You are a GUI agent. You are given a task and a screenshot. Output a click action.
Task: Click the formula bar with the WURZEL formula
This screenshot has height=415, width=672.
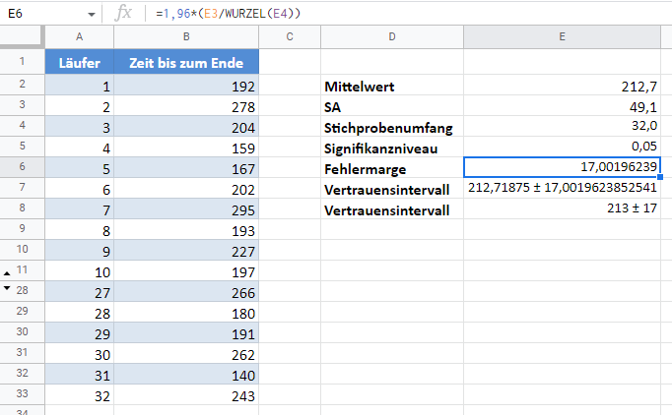(409, 13)
